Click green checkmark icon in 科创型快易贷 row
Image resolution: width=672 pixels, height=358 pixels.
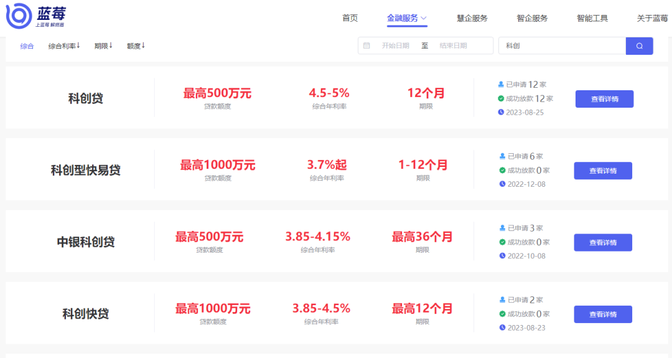(502, 170)
